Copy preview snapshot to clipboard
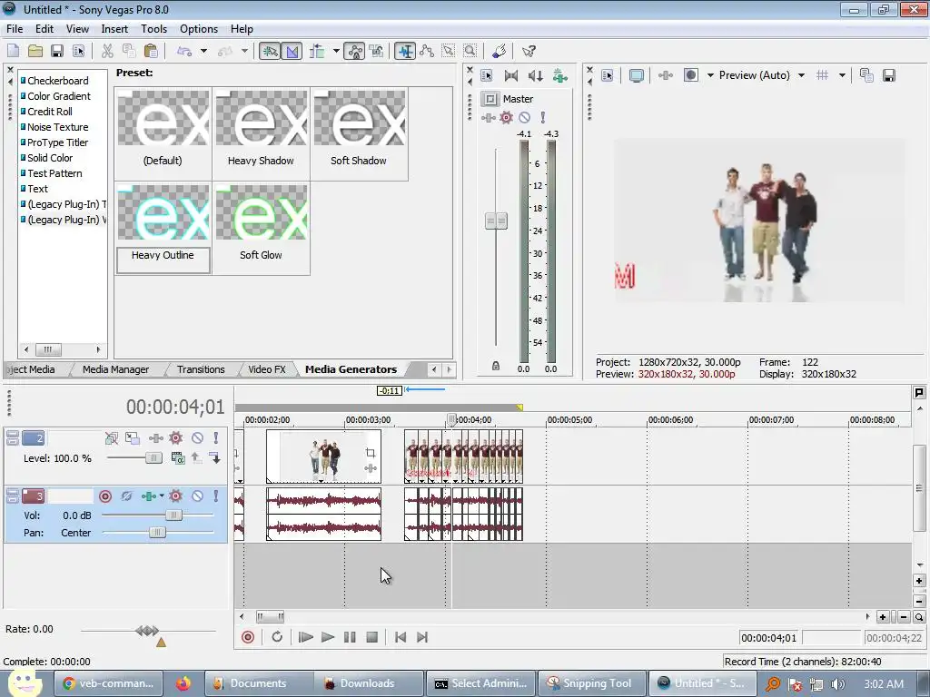 click(x=866, y=75)
